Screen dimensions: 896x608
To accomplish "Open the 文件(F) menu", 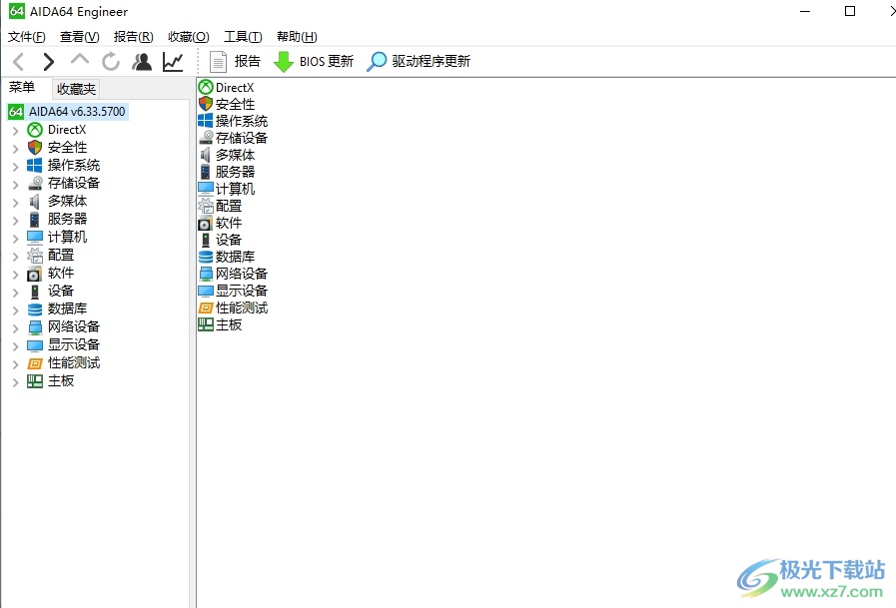I will 27,37.
